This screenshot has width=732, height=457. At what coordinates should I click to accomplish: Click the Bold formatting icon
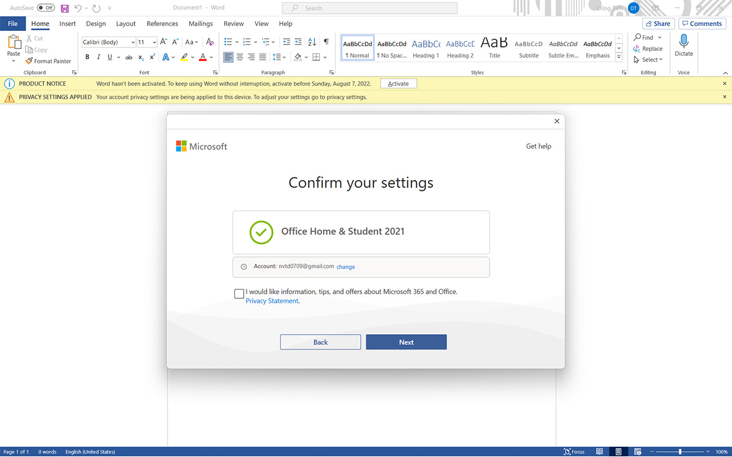87,57
